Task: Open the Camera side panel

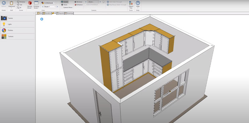Action: click(17, 18)
